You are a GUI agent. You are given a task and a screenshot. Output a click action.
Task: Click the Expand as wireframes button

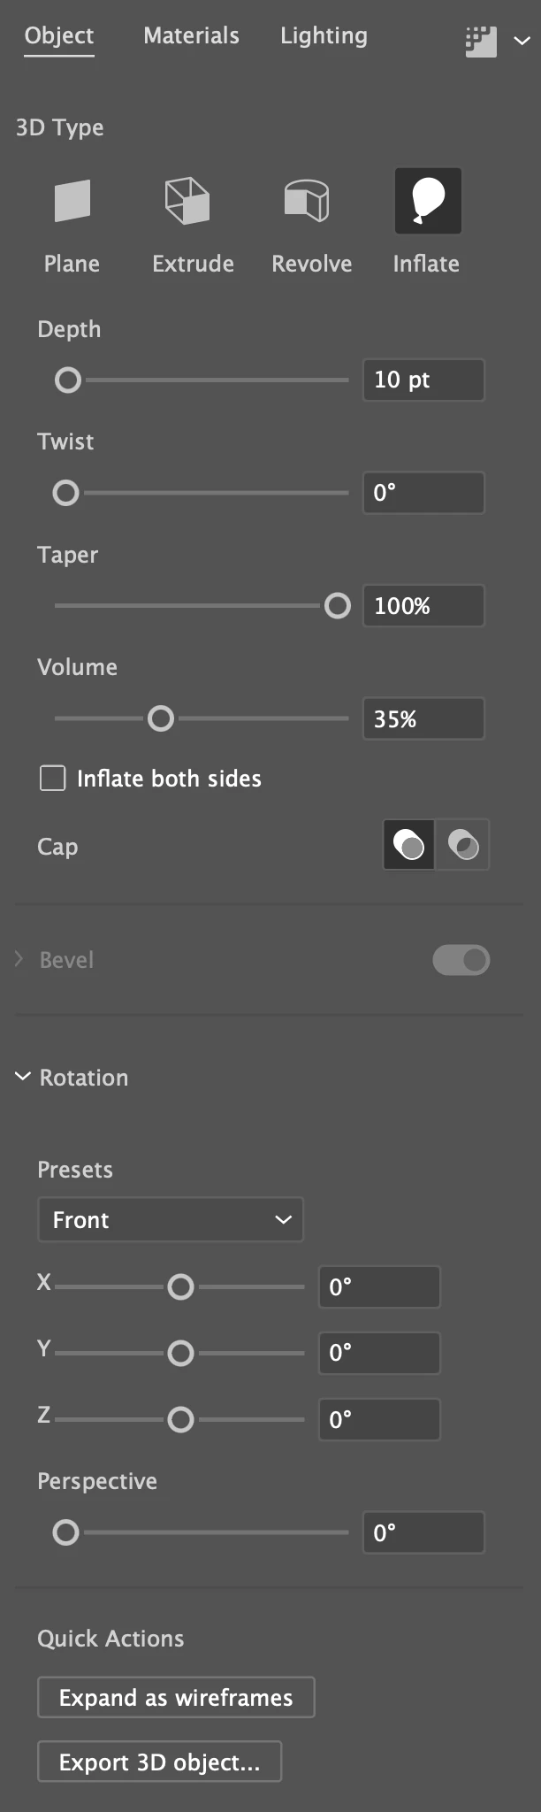176,1698
